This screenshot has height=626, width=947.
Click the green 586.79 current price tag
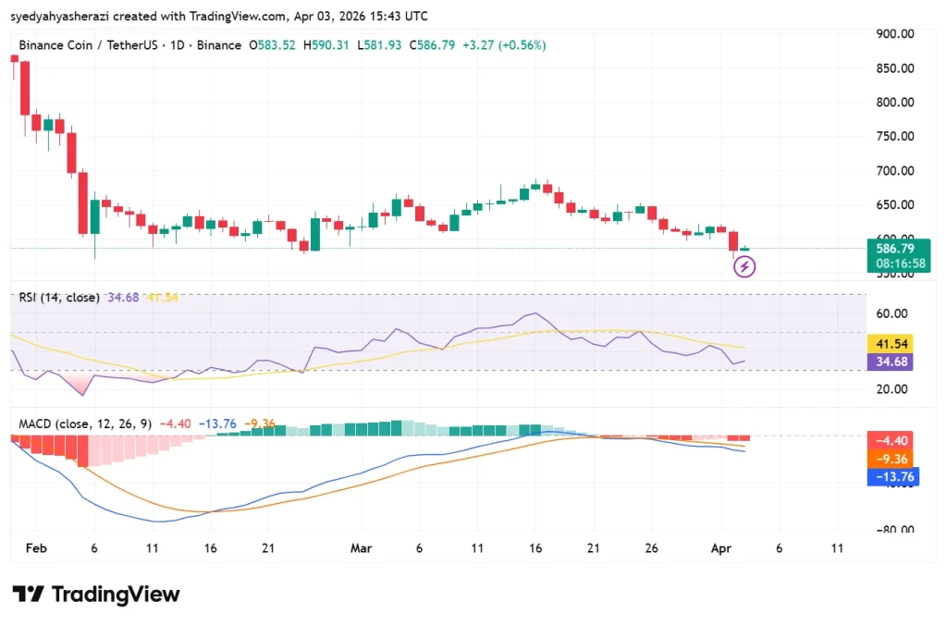coord(898,255)
